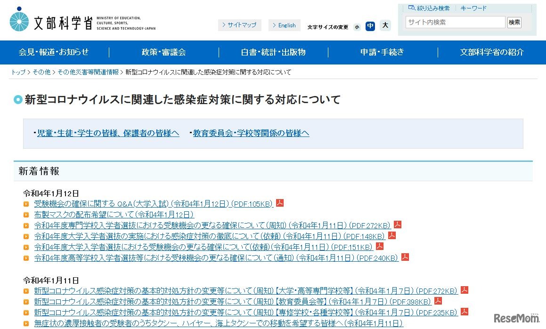
Task: Click PDF icon after 感染症対策の徹底について link
Action: (392, 235)
